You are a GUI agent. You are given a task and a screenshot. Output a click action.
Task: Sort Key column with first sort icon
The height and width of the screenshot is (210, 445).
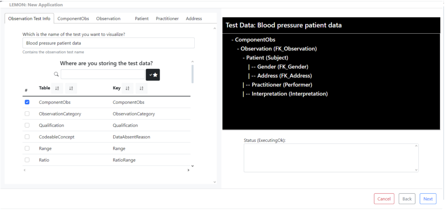coord(127,88)
